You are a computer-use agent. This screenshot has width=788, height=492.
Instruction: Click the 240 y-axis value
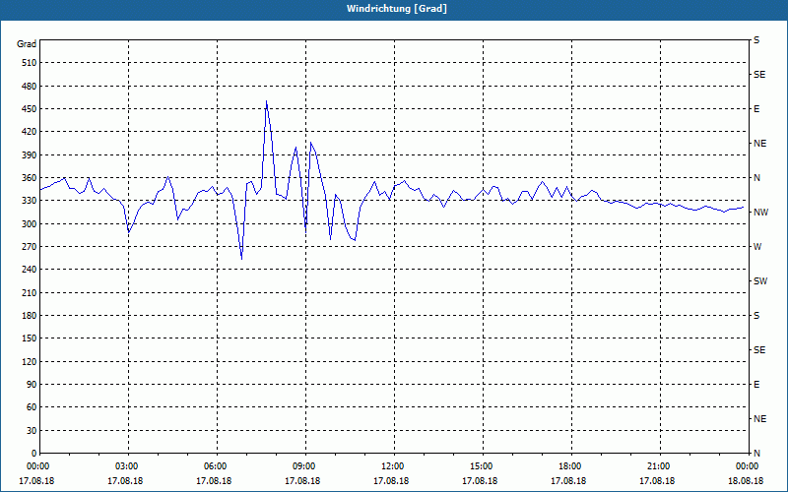pos(30,270)
